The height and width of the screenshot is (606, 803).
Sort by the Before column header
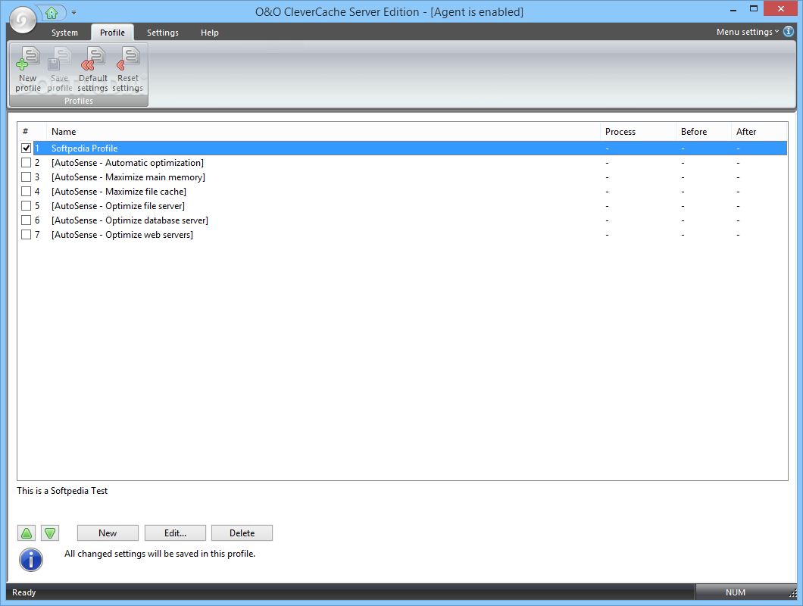click(704, 132)
